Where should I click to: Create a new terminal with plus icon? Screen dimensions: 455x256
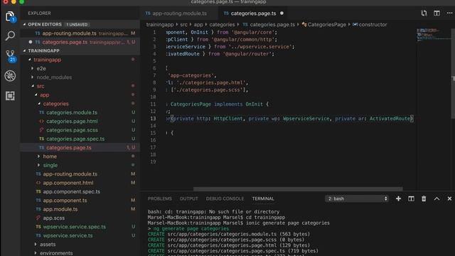click(398, 198)
